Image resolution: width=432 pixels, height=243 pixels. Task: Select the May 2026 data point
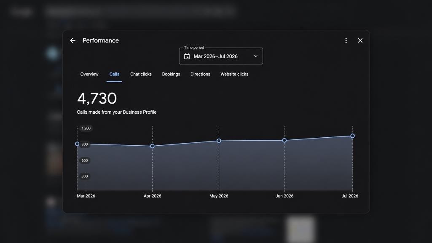(x=219, y=141)
